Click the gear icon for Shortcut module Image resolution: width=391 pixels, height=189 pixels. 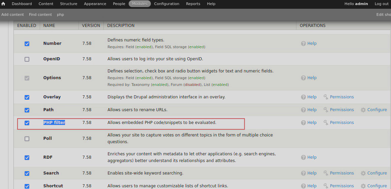coord(363,186)
